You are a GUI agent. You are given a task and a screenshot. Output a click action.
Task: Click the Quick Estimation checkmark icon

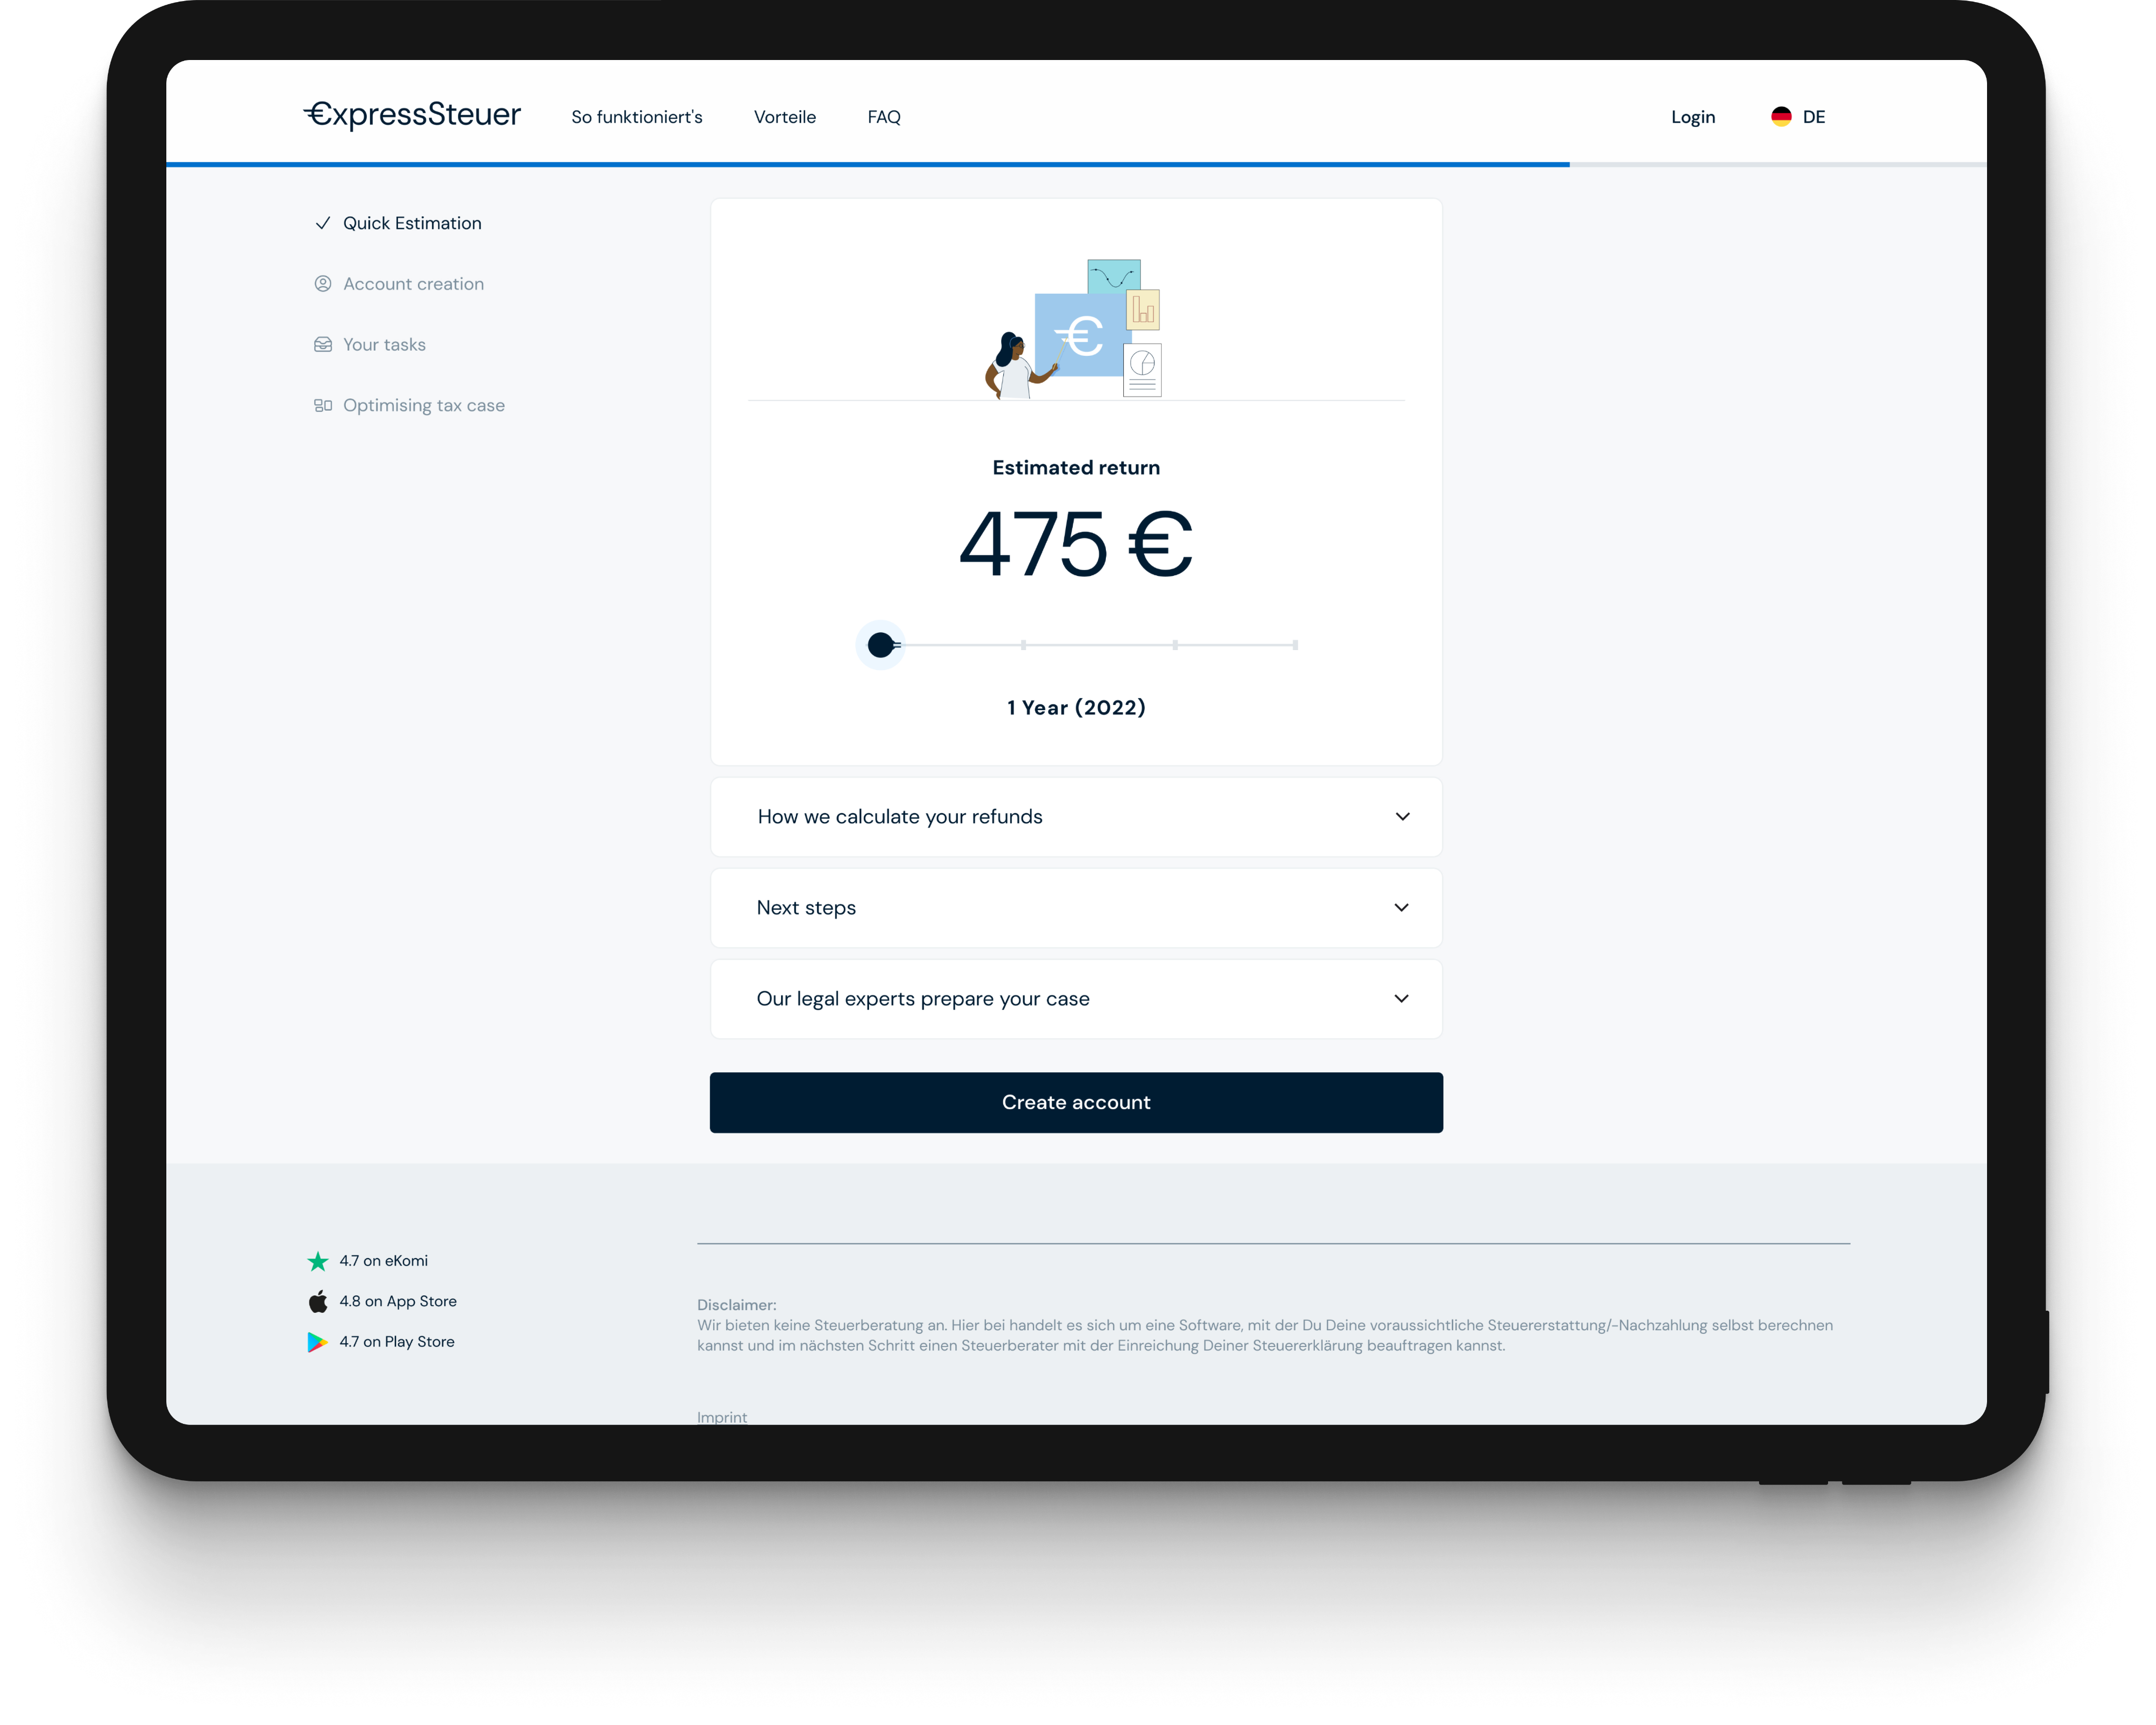tap(322, 223)
